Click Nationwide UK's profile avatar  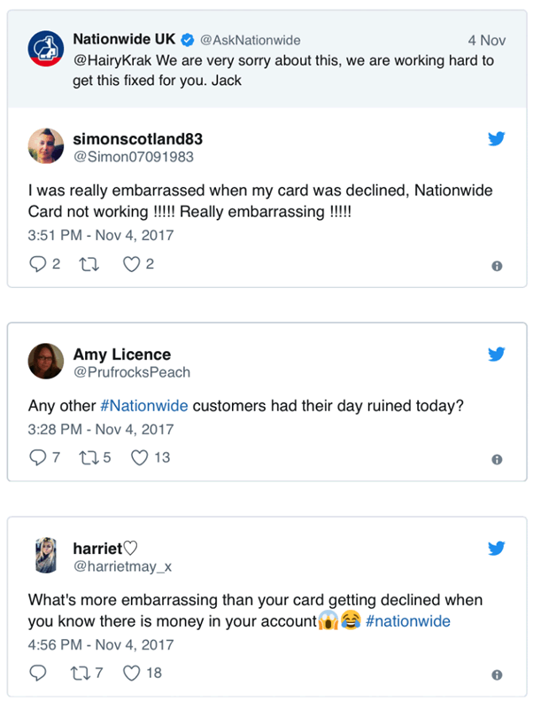pos(45,50)
